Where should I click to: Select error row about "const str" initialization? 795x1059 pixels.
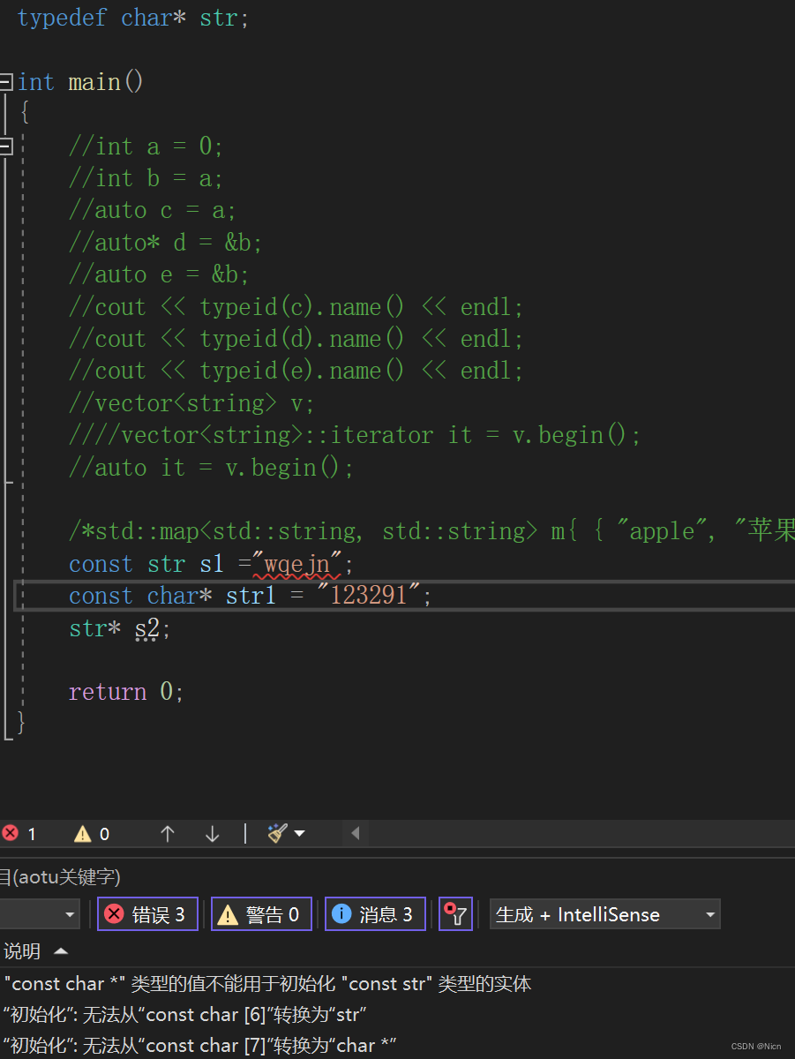coord(397,984)
